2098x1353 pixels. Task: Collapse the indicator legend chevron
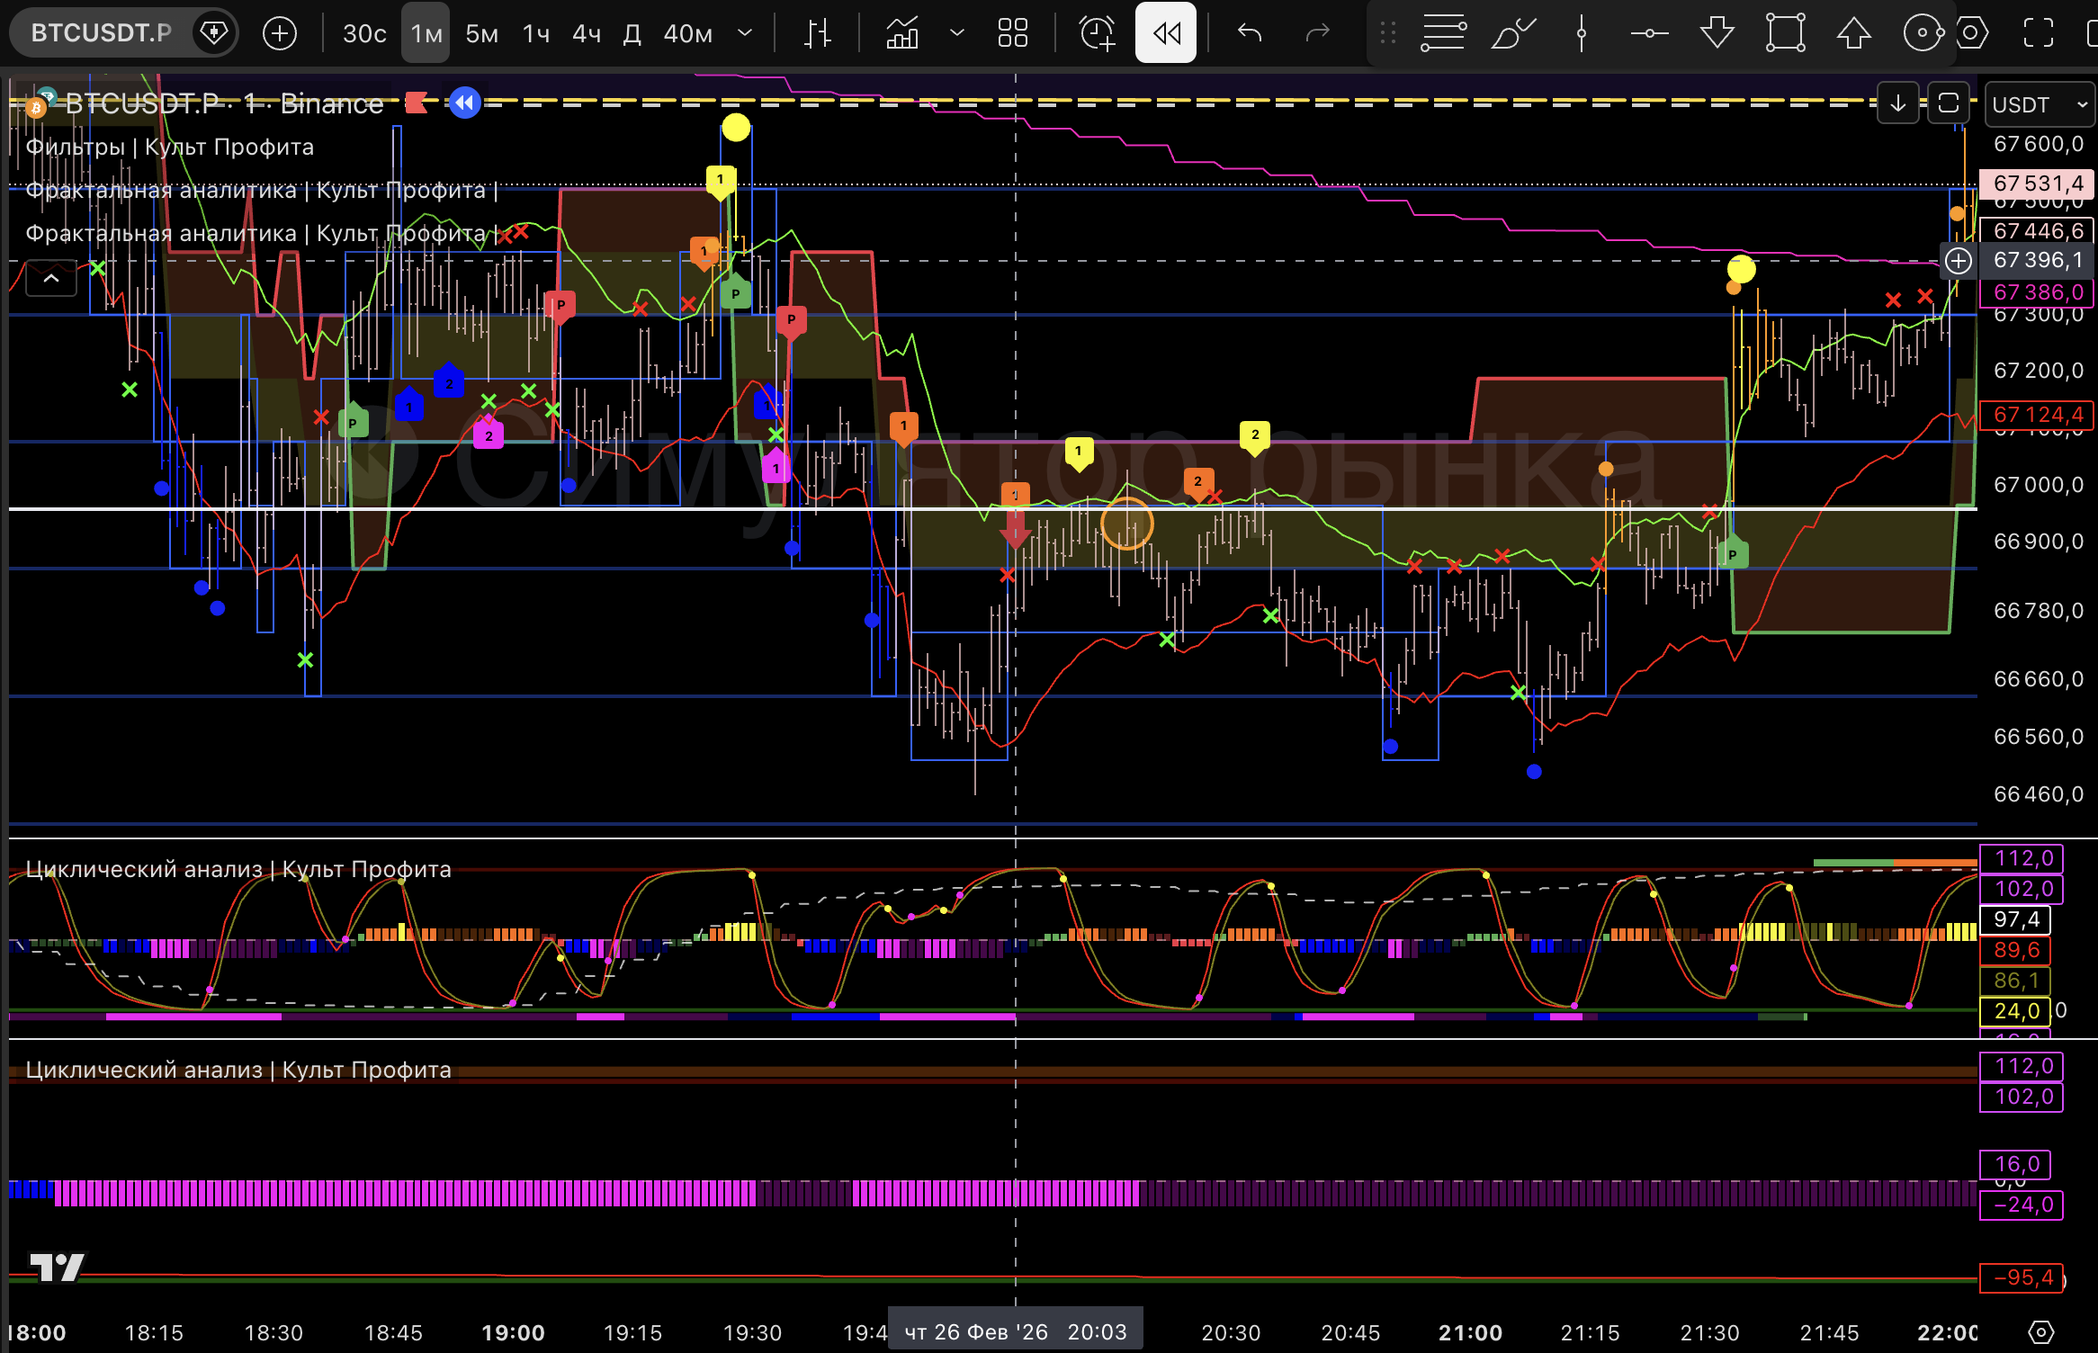tap(51, 278)
